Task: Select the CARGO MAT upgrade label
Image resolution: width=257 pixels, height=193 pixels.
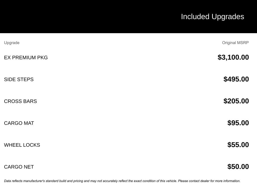Action: [19, 123]
